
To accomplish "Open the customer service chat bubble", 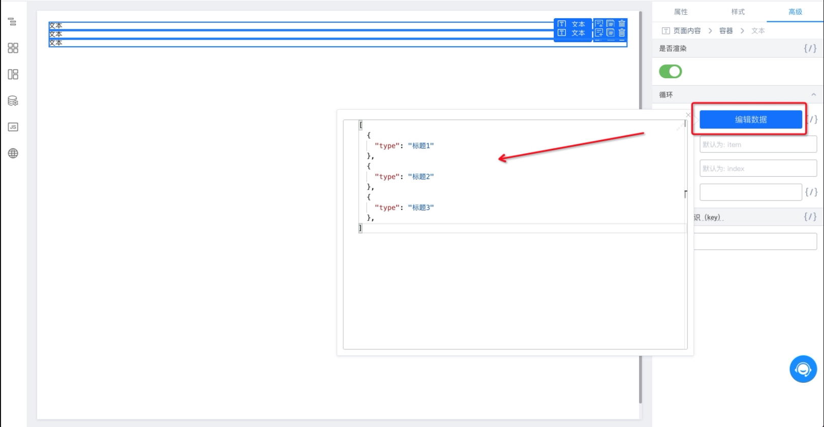I will point(803,369).
